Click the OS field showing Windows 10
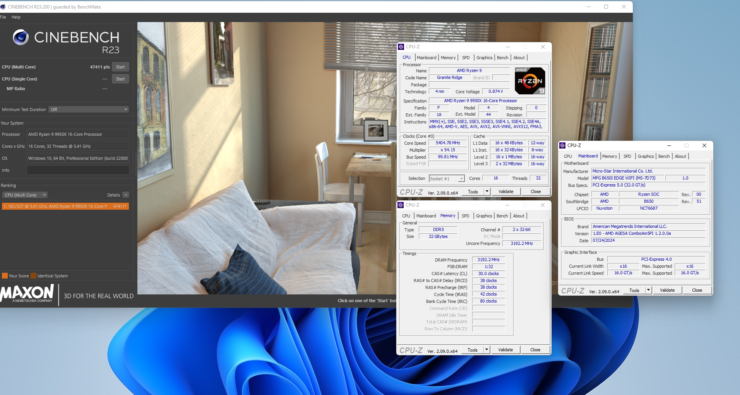The image size is (740, 395). tap(78, 158)
